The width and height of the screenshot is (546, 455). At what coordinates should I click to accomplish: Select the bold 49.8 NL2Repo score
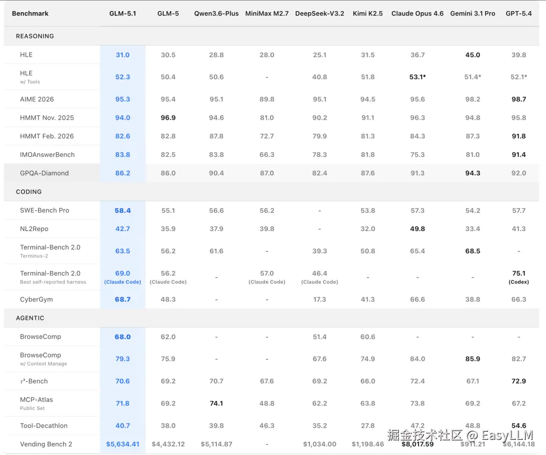tap(418, 229)
